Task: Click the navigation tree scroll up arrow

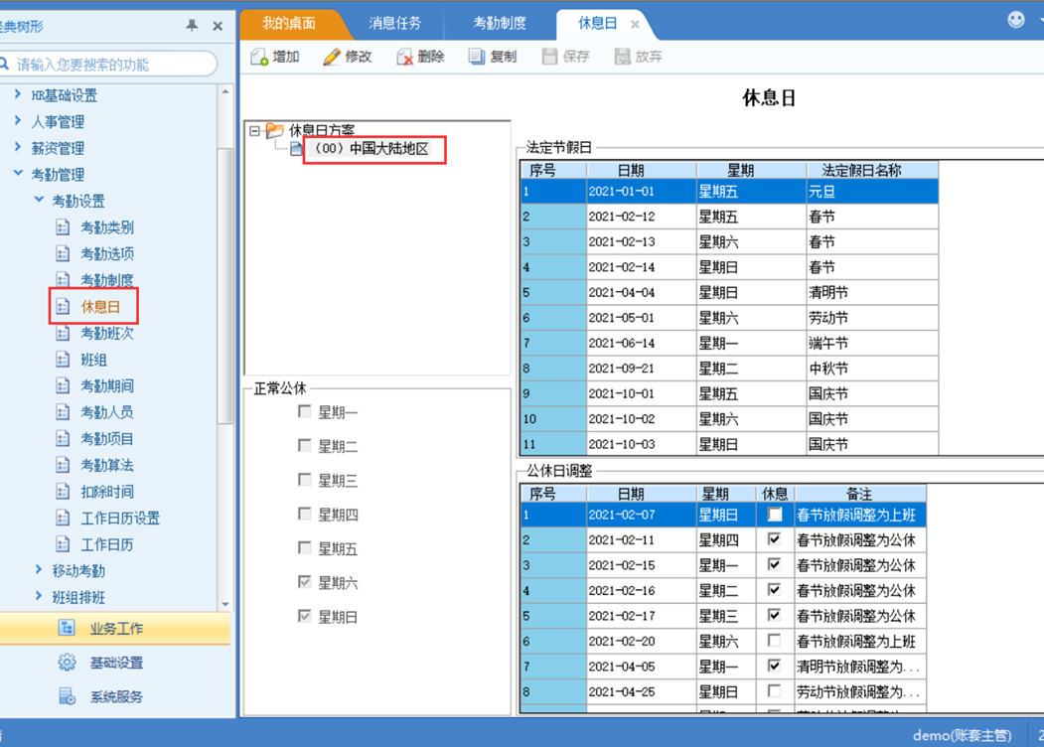Action: [x=225, y=91]
